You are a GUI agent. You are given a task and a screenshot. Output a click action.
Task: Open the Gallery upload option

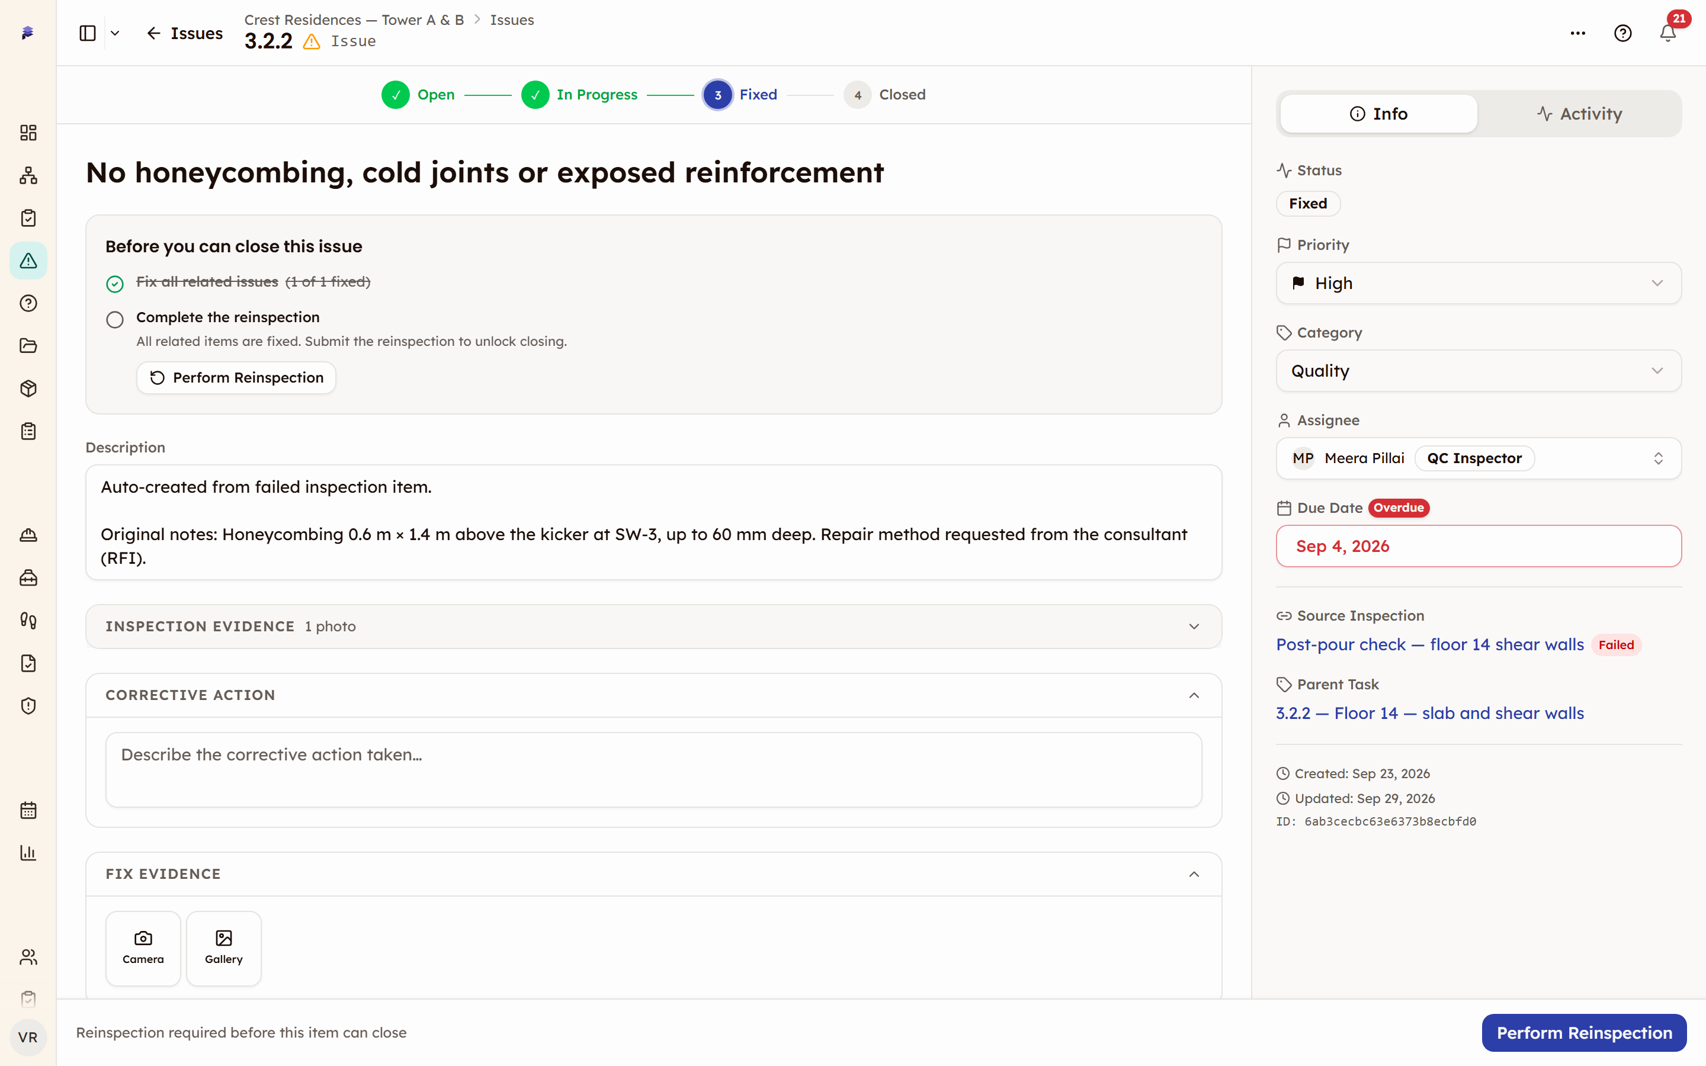pos(223,948)
